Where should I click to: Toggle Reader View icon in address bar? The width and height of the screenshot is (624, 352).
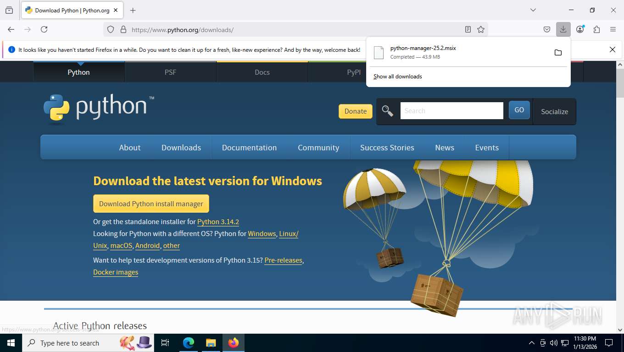(x=468, y=29)
